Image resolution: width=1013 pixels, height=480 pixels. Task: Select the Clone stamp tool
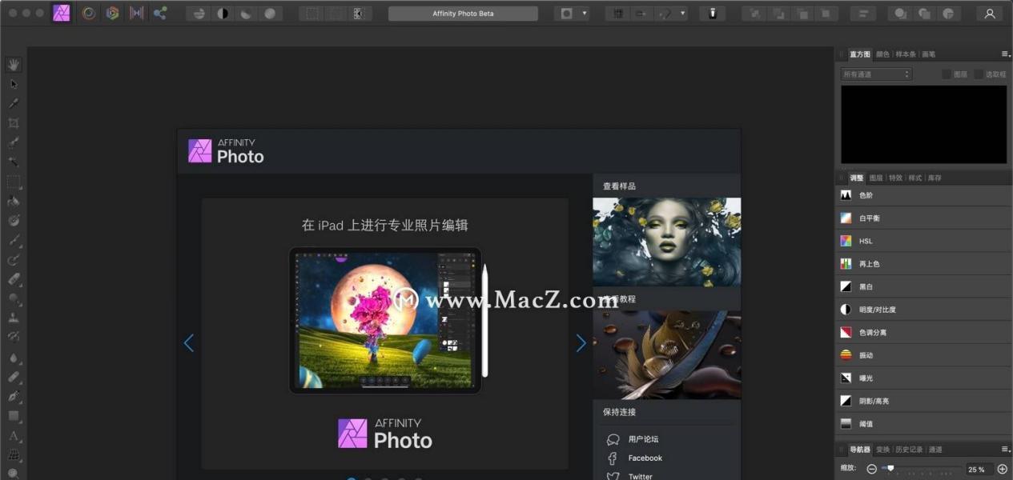coord(14,318)
